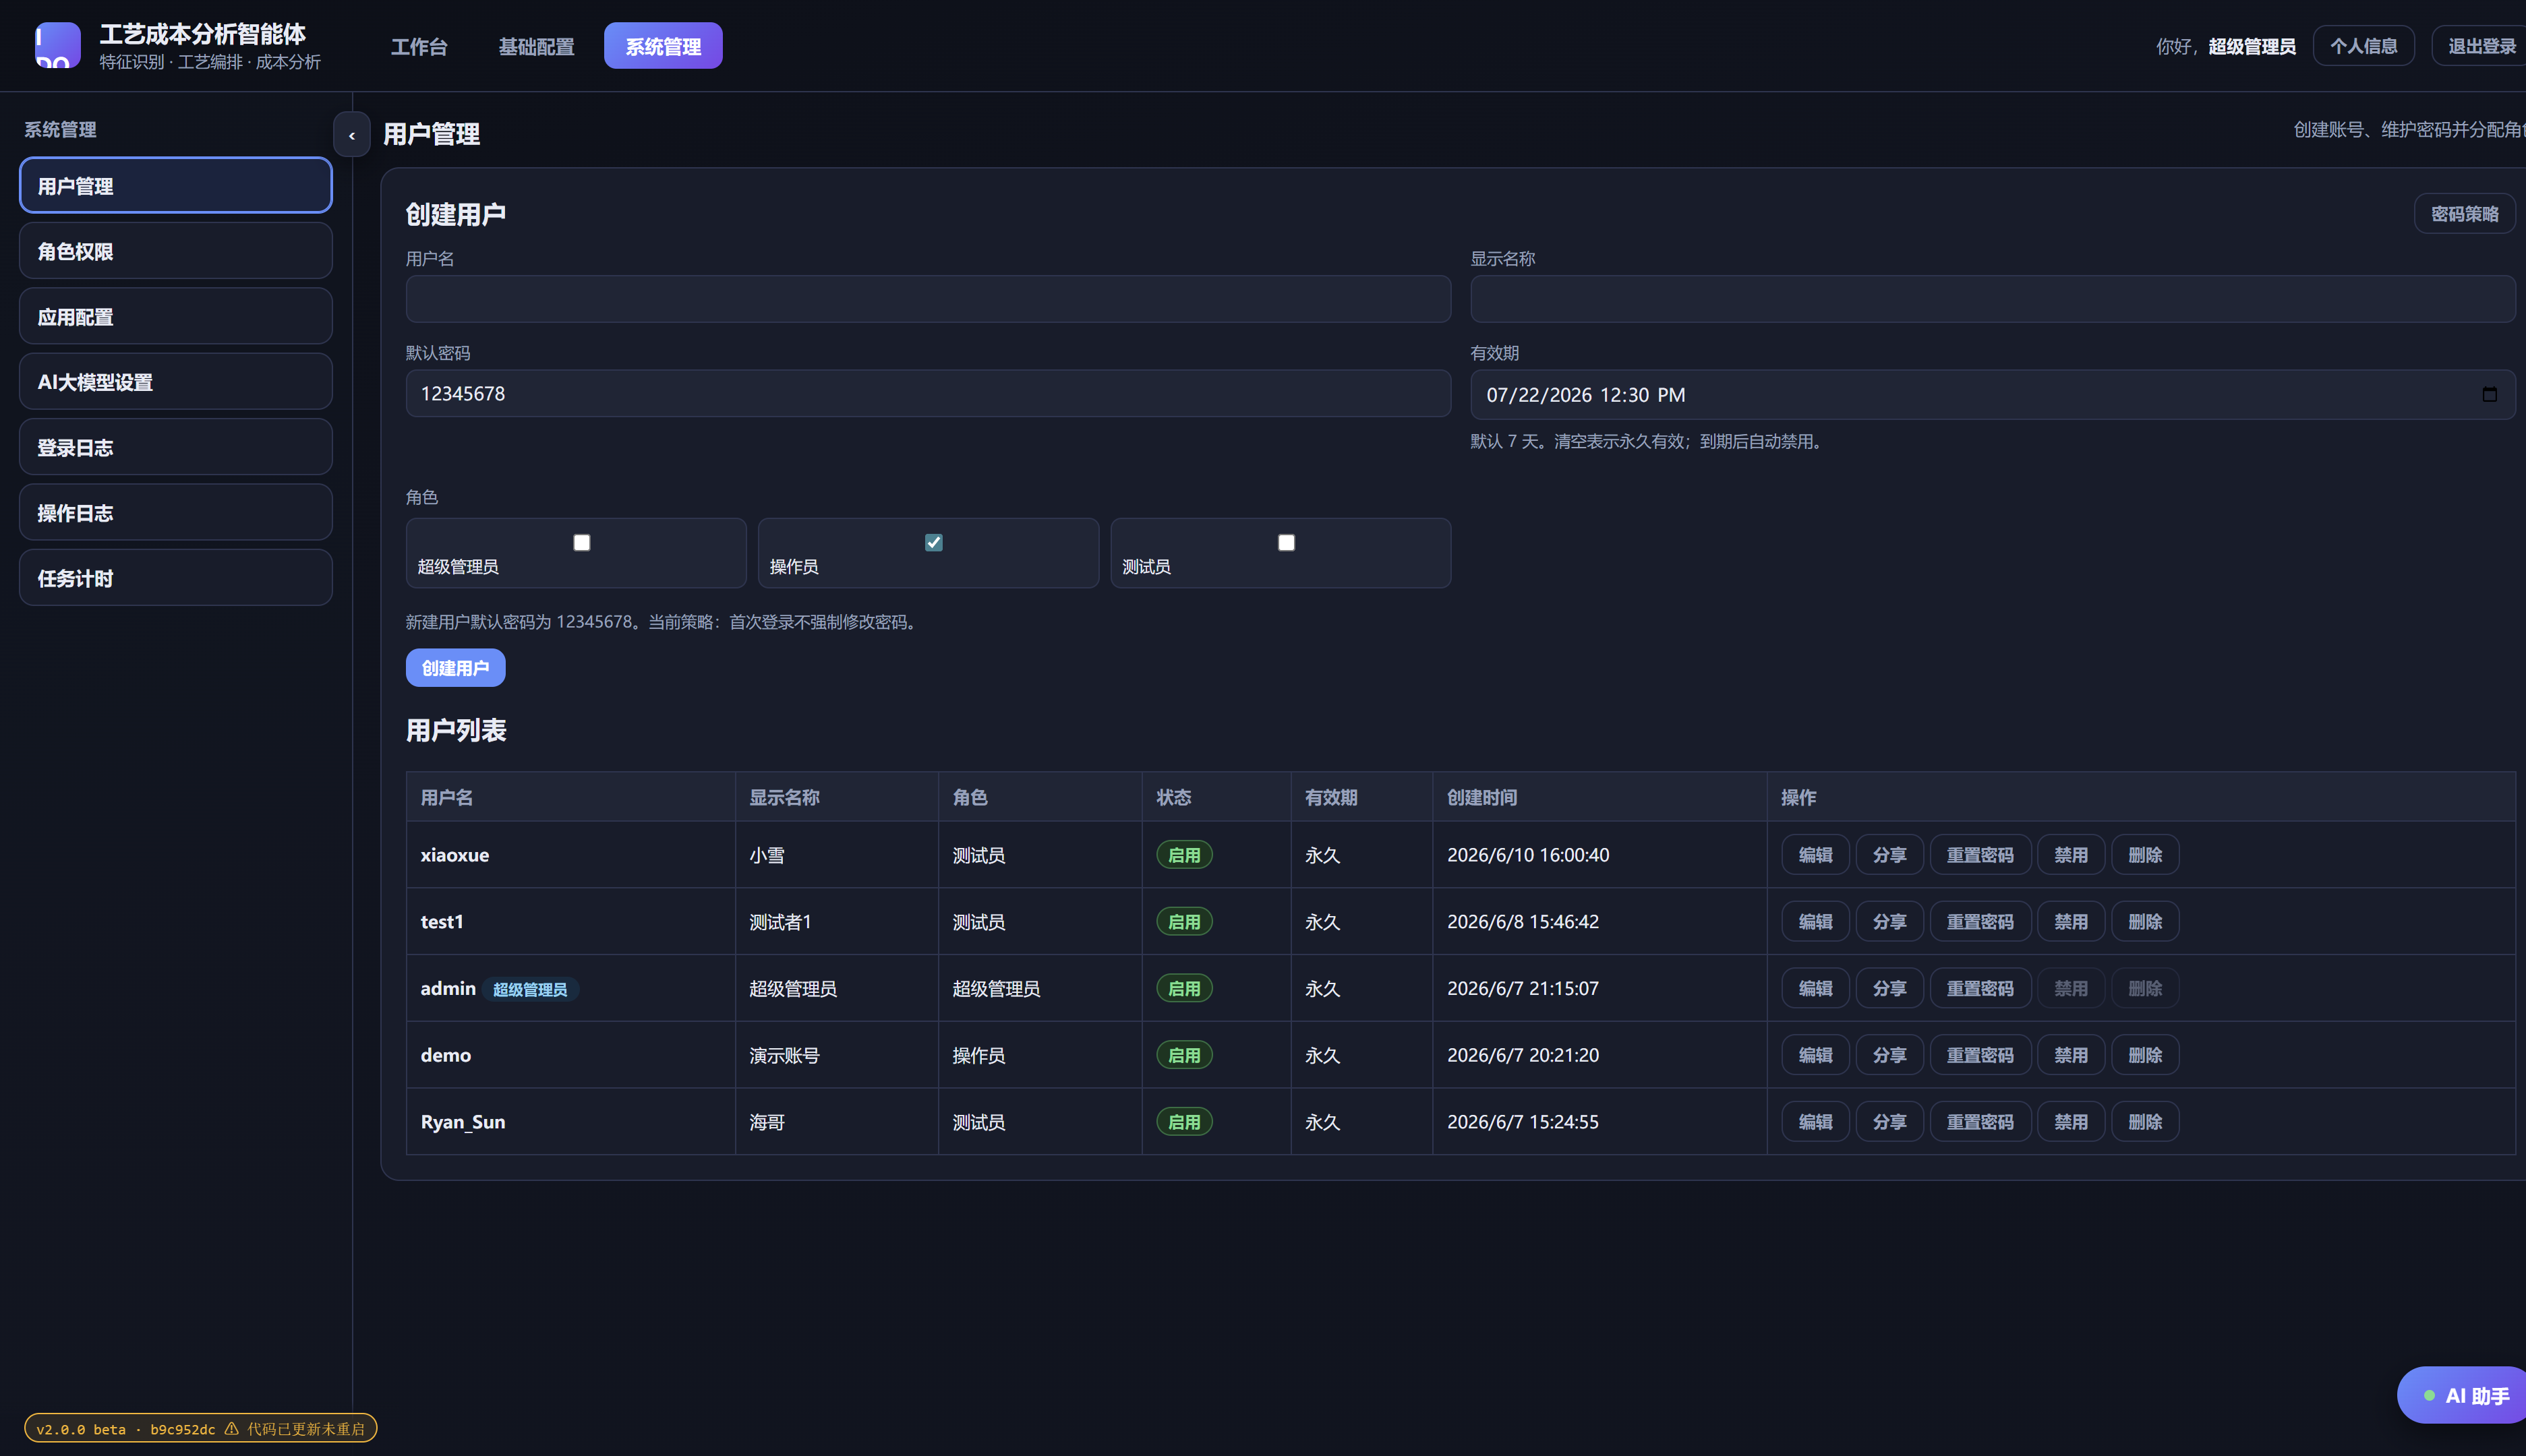Open 应用配置 in the sidebar
2526x1456 pixels.
click(176, 316)
